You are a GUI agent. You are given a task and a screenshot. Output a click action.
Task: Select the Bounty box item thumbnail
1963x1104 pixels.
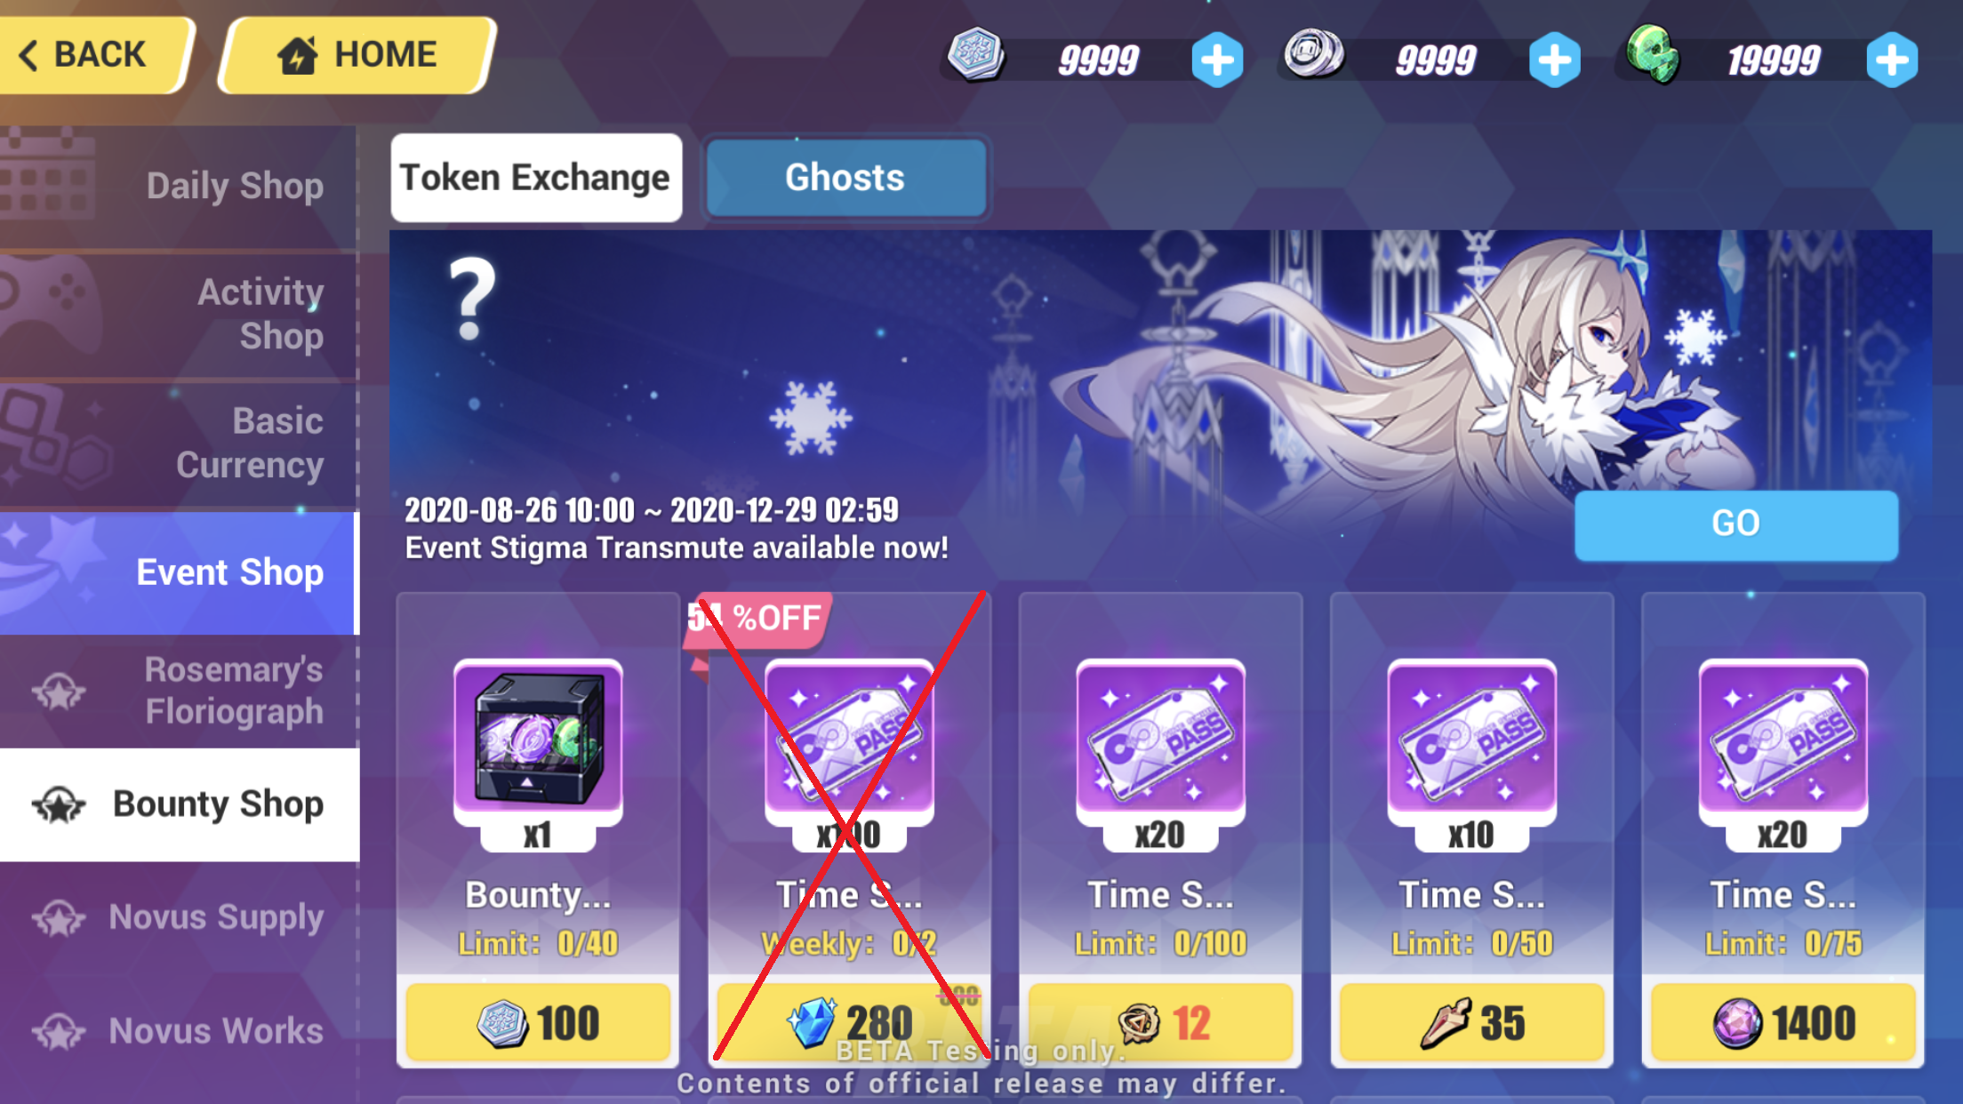538,736
